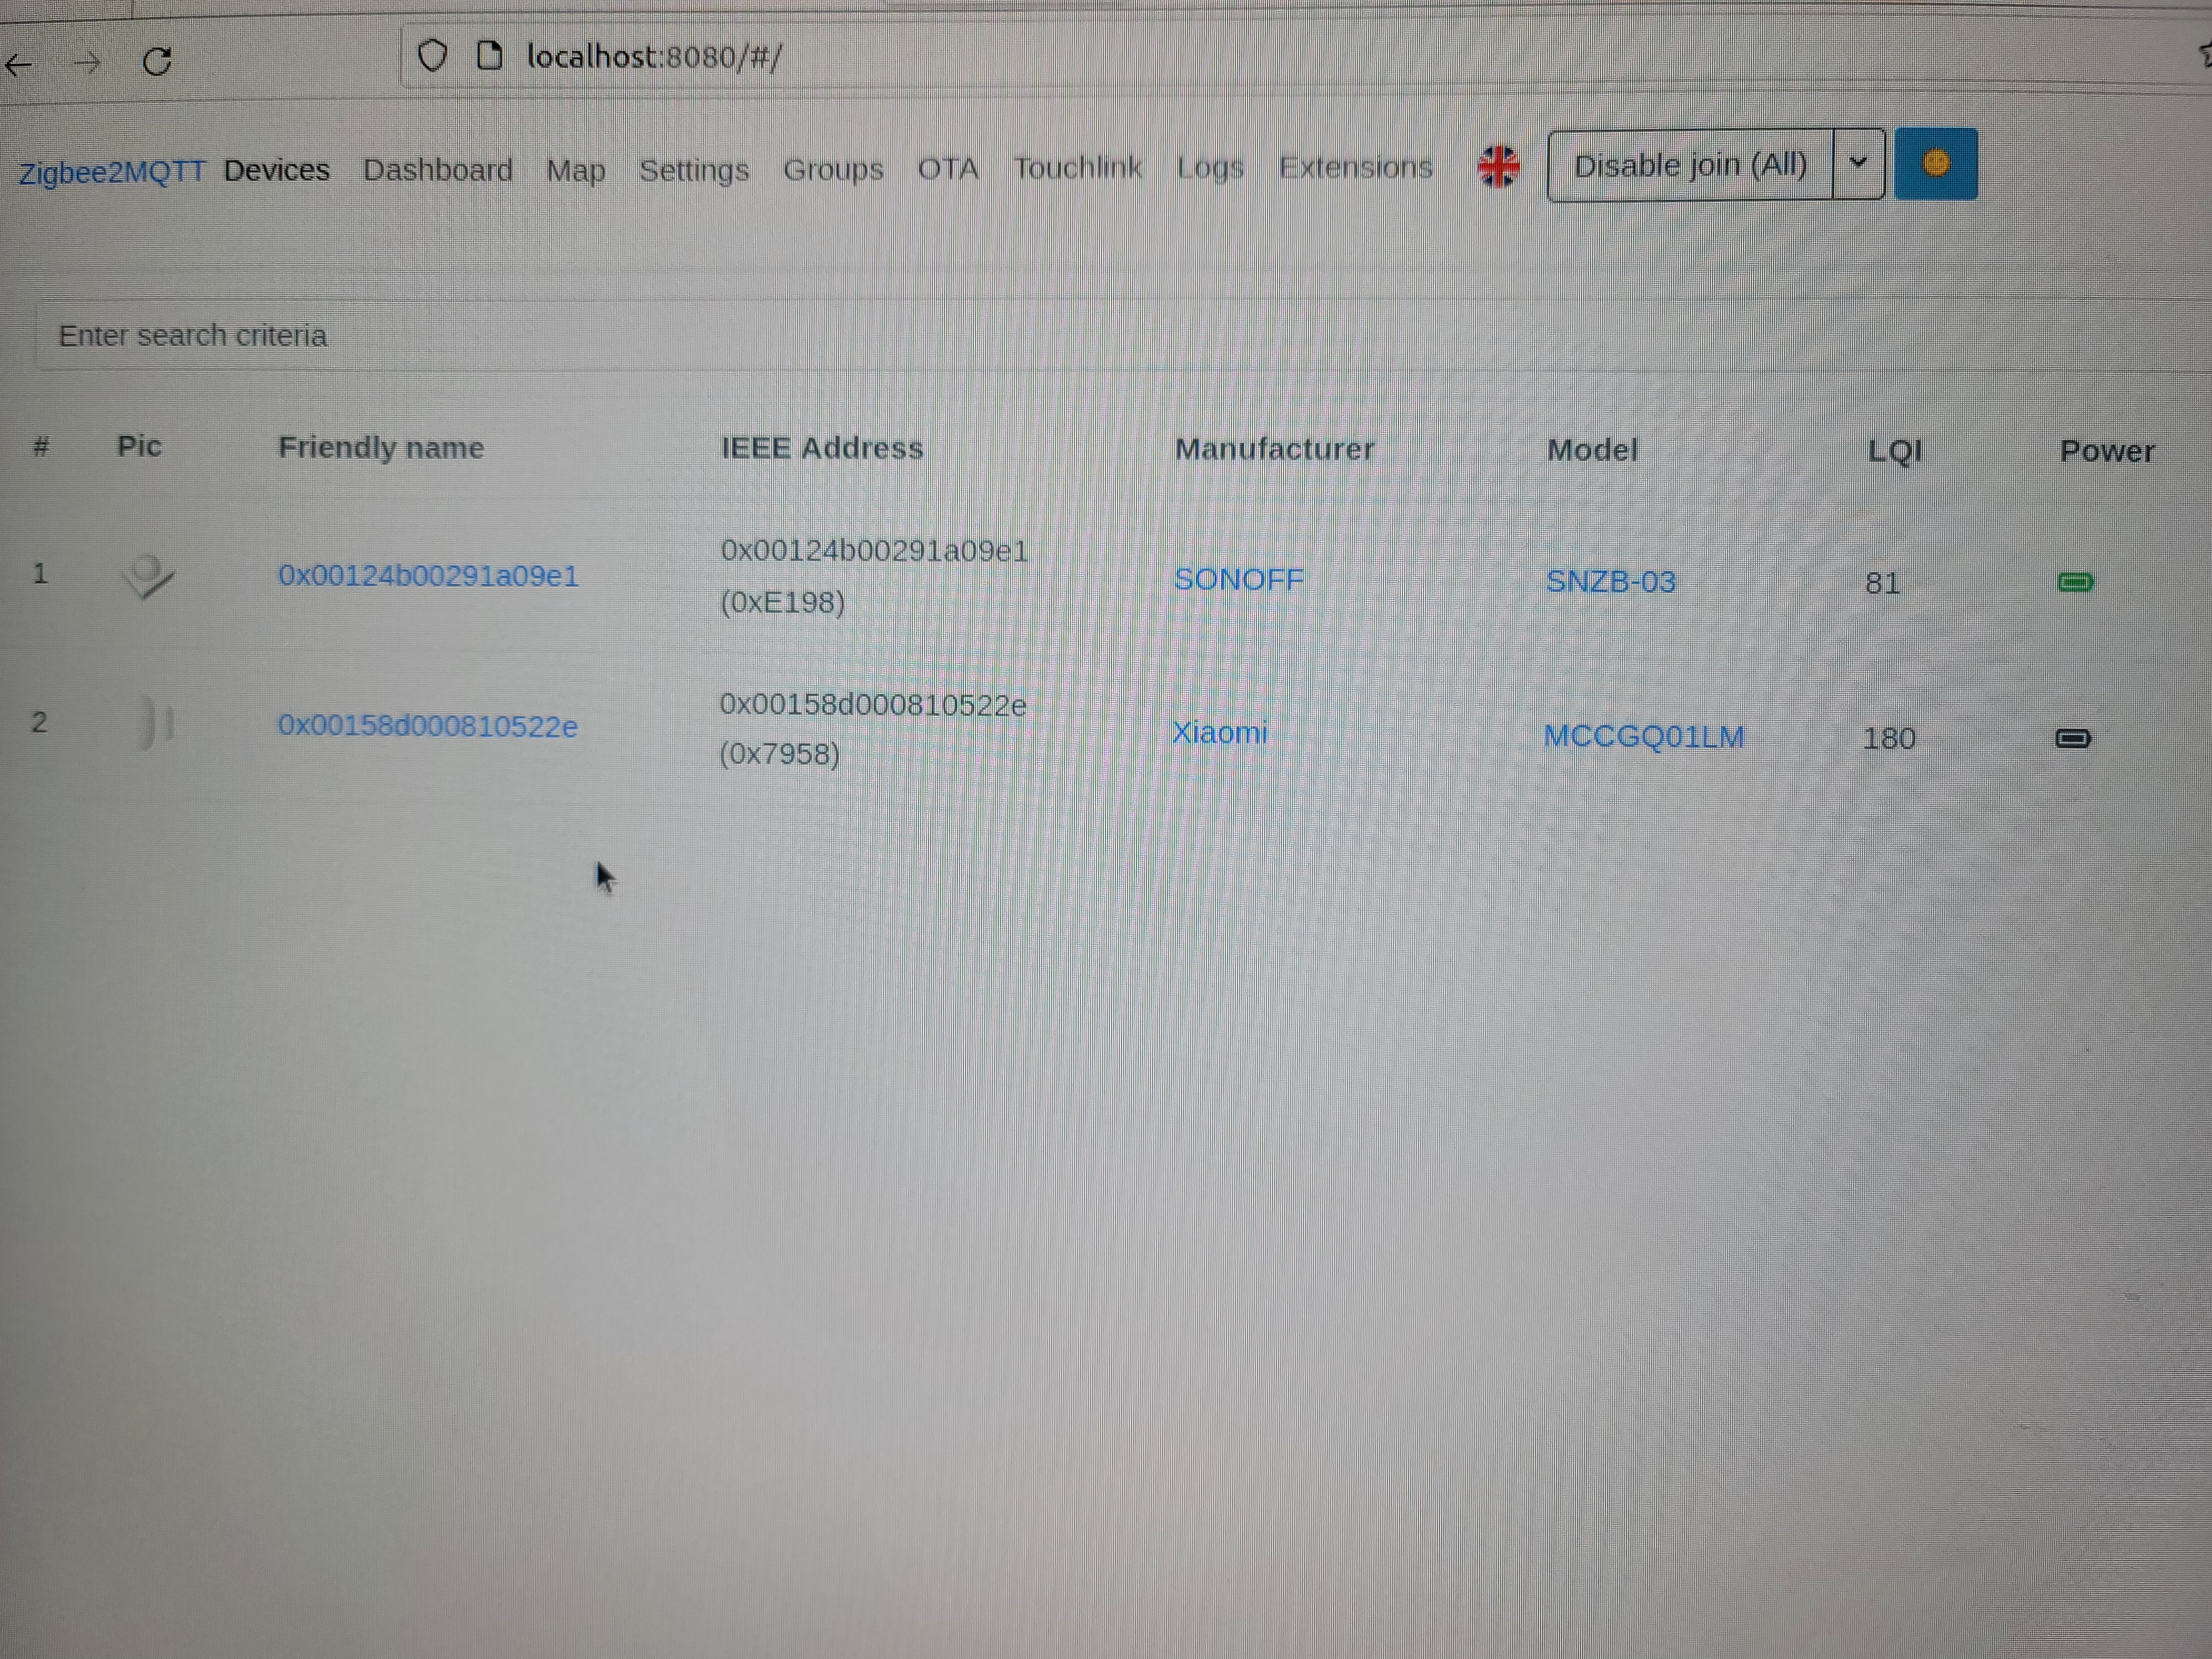Open the Xiaomi manufacturer link
Image resolution: width=2212 pixels, height=1659 pixels.
pos(1219,733)
